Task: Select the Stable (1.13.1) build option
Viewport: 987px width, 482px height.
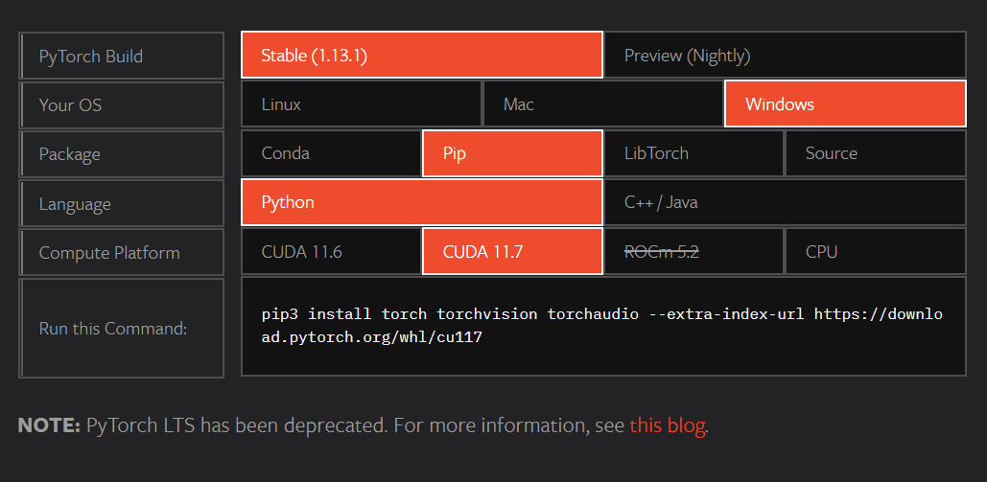Action: tap(422, 56)
